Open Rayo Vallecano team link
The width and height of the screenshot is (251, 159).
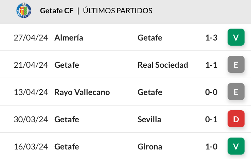point(82,92)
